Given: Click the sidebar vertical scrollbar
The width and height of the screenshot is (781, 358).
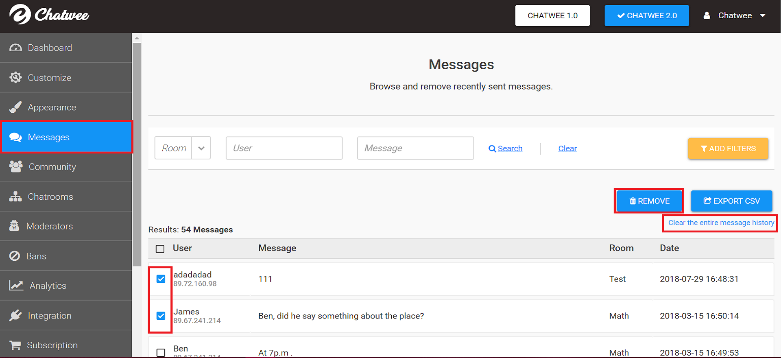Looking at the screenshot, I should click(x=137, y=155).
